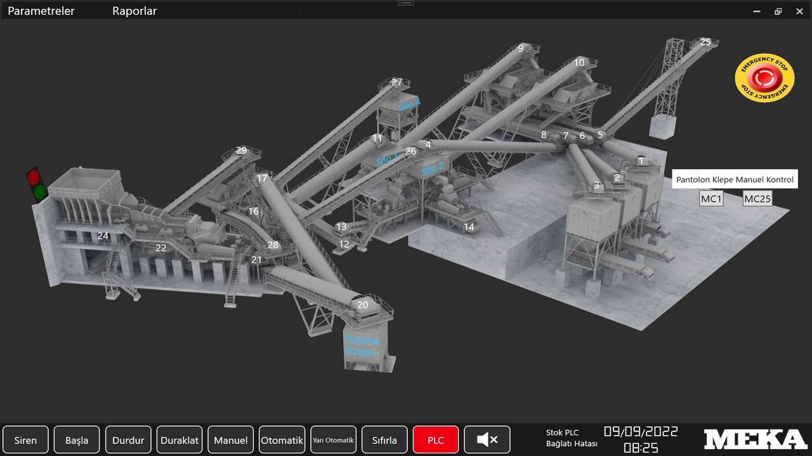Image resolution: width=812 pixels, height=456 pixels.
Task: Click the muted speaker icon button
Action: coord(487,440)
